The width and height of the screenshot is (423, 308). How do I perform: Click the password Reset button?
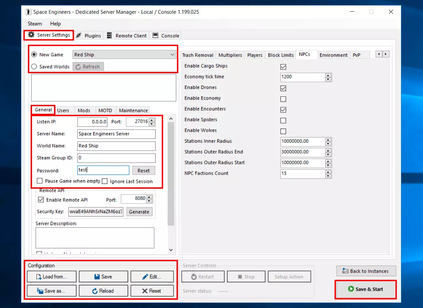pyautogui.click(x=144, y=170)
